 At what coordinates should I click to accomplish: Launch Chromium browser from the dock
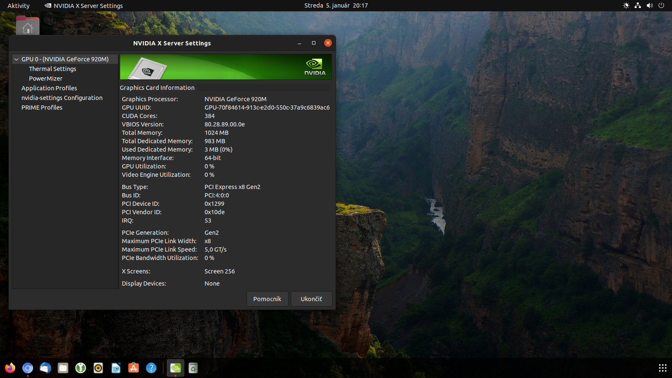coord(28,368)
